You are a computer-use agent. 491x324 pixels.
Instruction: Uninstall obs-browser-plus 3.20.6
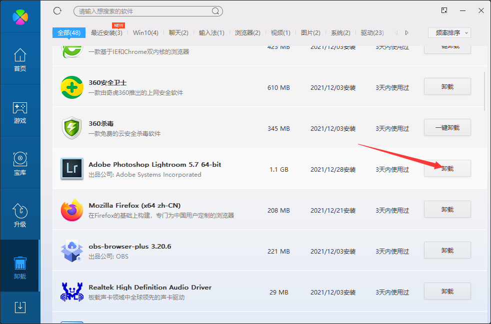447,250
